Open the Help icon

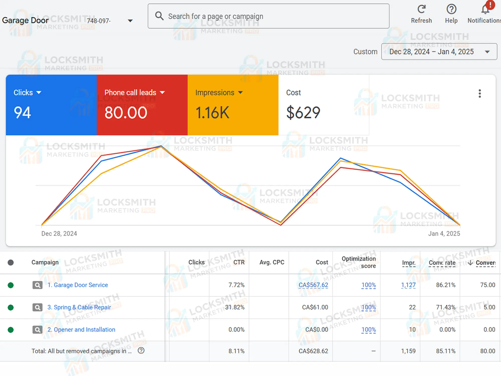click(x=451, y=9)
